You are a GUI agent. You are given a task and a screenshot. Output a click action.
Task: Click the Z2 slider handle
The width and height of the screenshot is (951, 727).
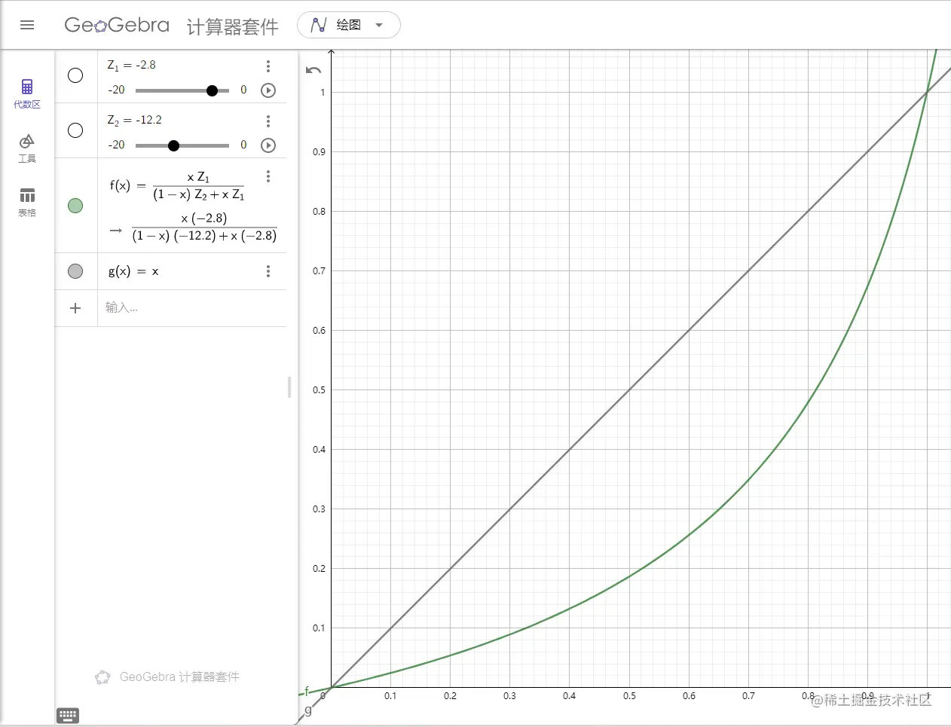click(x=173, y=145)
